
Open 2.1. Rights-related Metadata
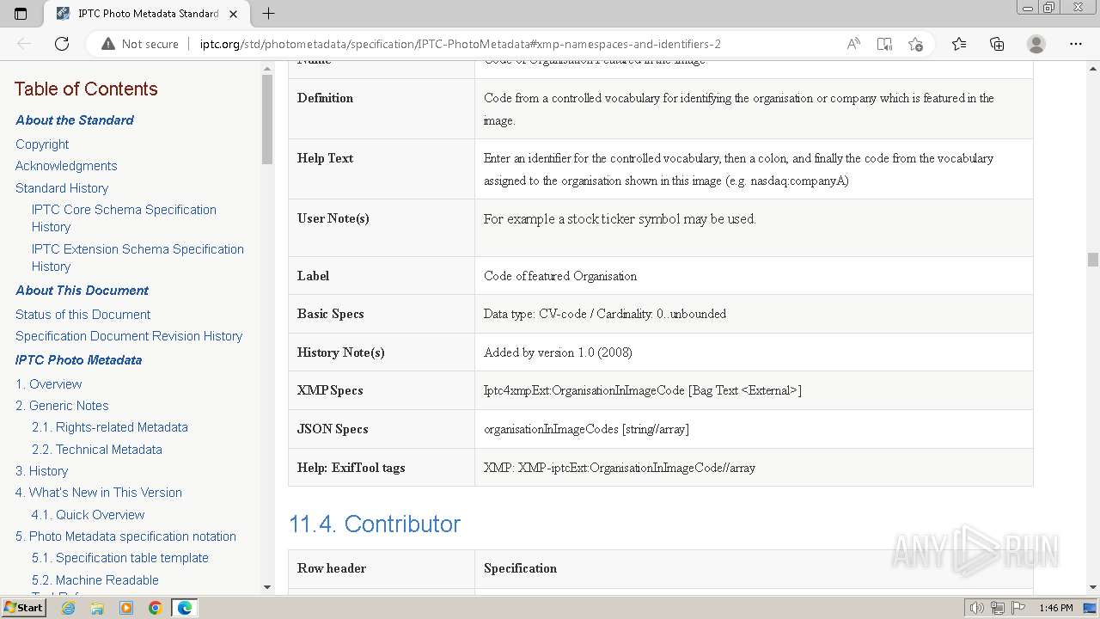click(x=109, y=427)
